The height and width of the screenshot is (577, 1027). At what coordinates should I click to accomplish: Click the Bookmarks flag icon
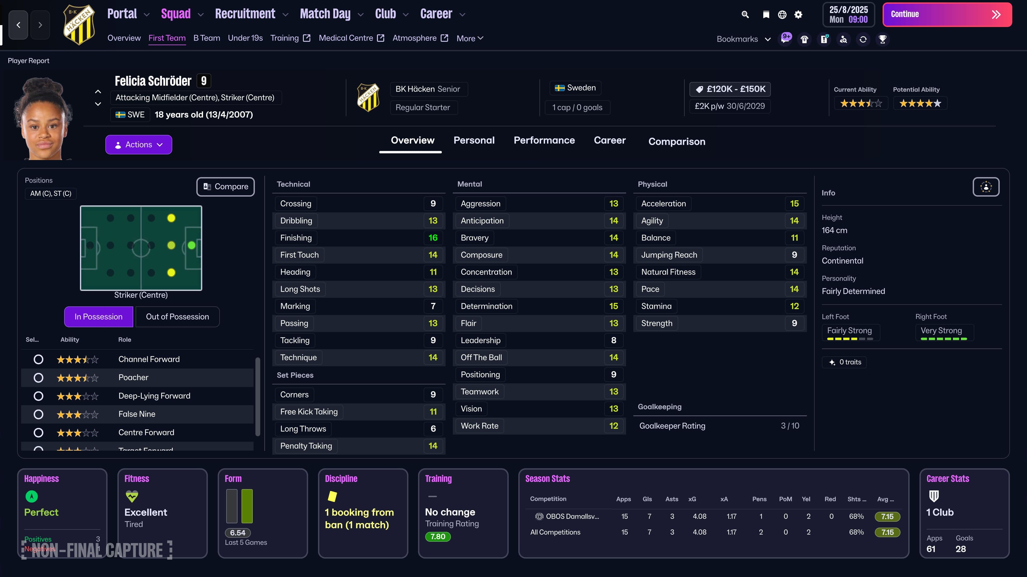click(x=766, y=14)
